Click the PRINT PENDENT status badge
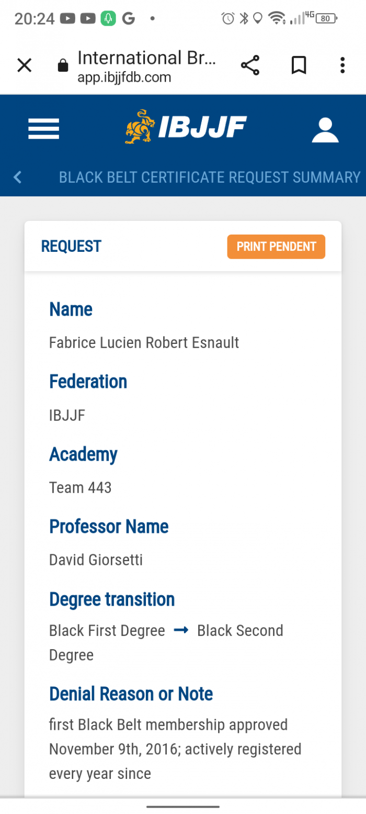Image resolution: width=366 pixels, height=814 pixels. tap(276, 247)
